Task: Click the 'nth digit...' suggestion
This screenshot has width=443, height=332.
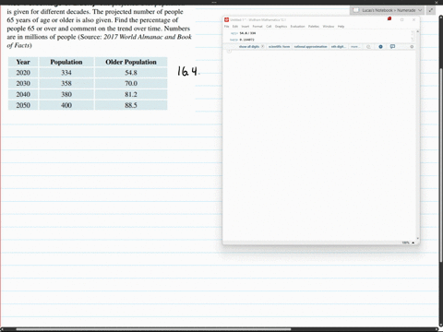Action: coord(339,47)
